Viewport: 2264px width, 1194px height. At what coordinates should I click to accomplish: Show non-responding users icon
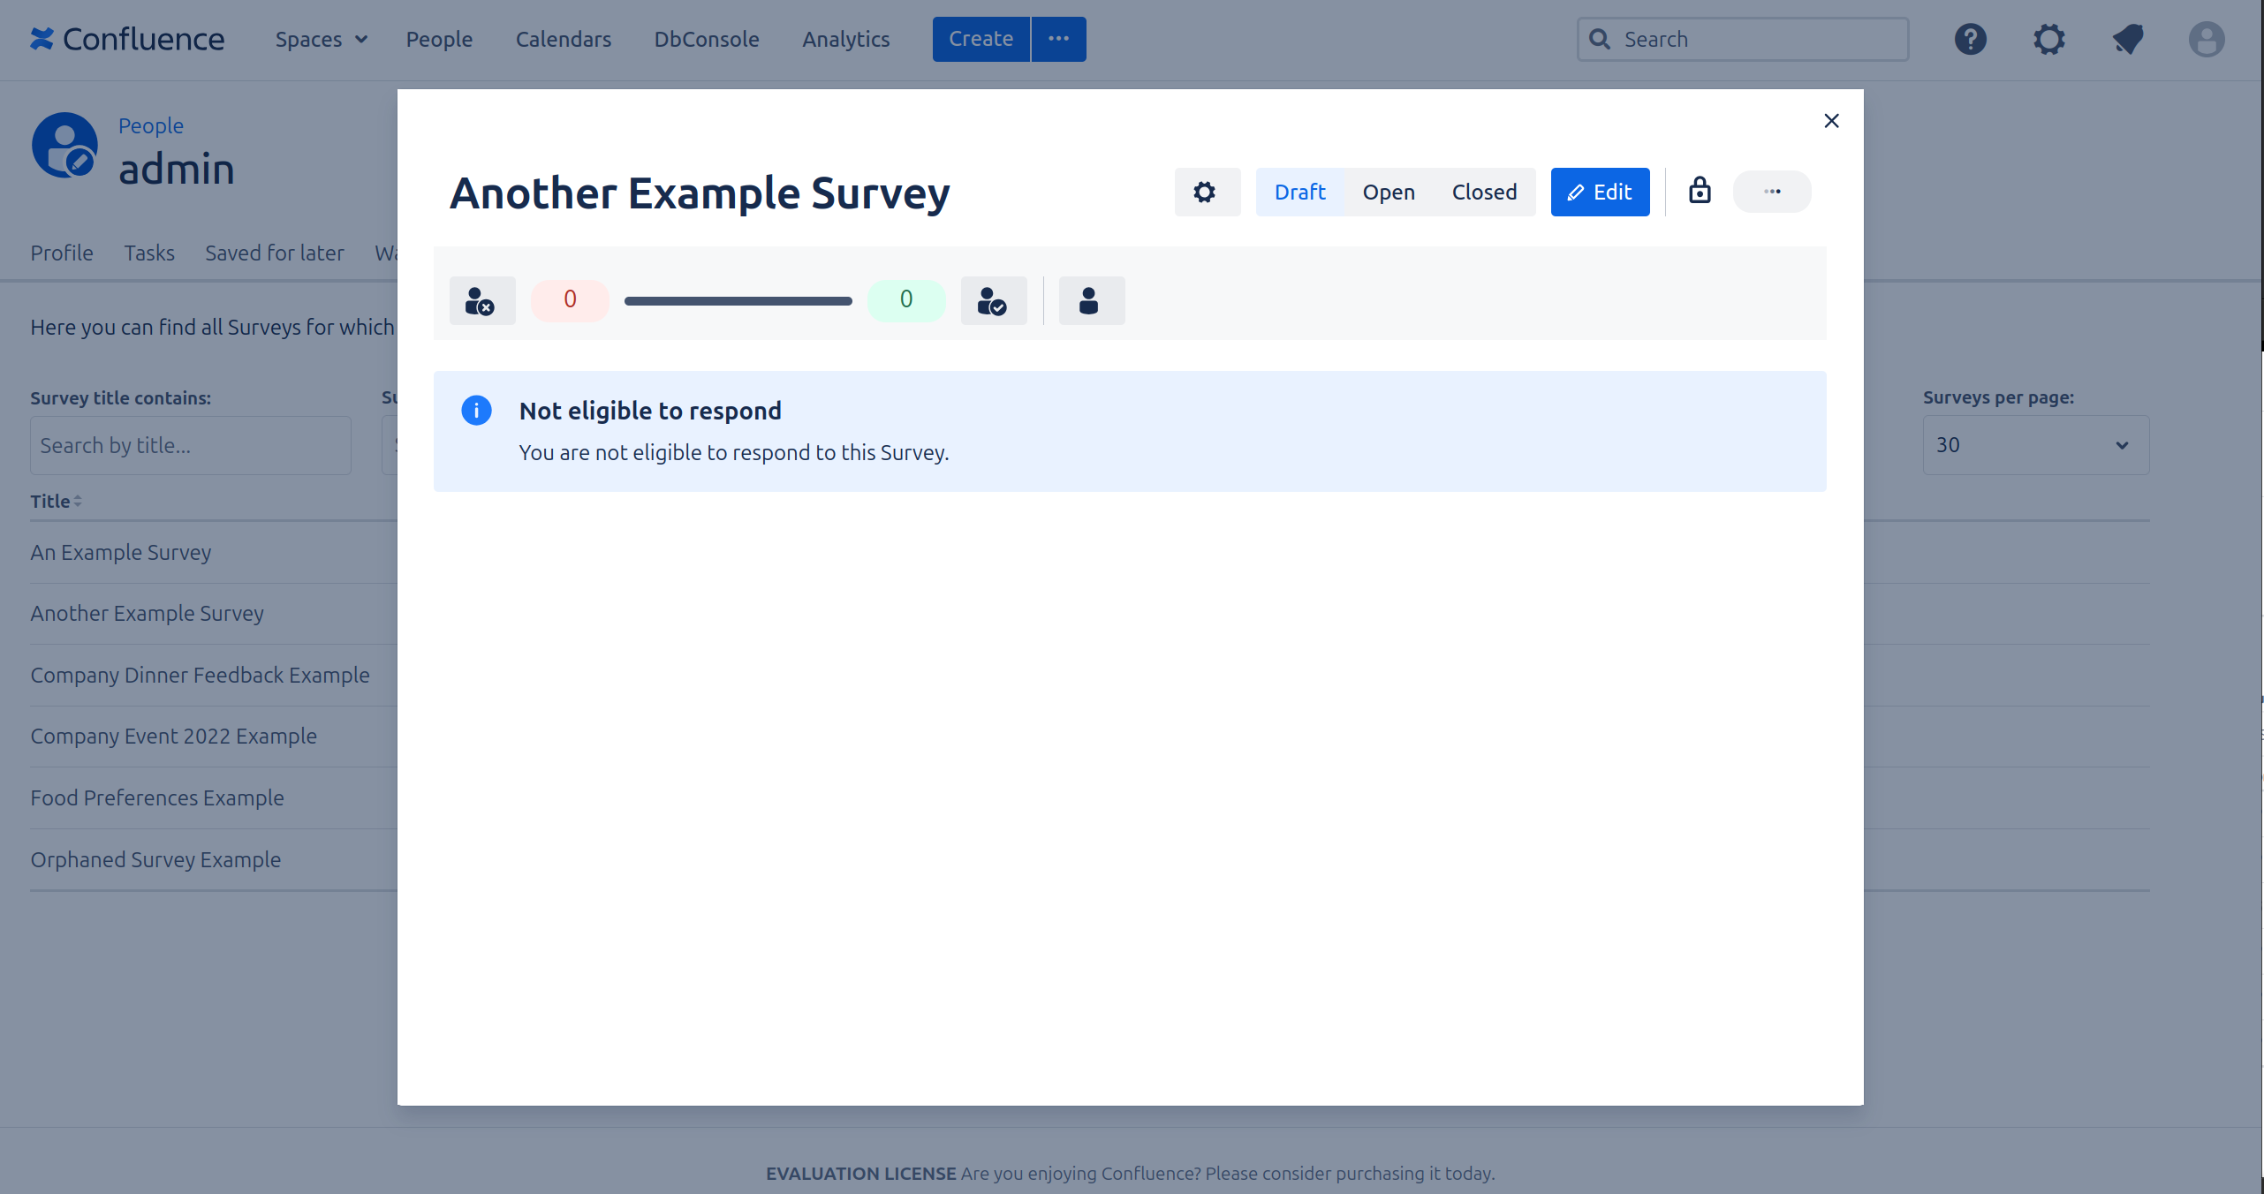coord(481,300)
